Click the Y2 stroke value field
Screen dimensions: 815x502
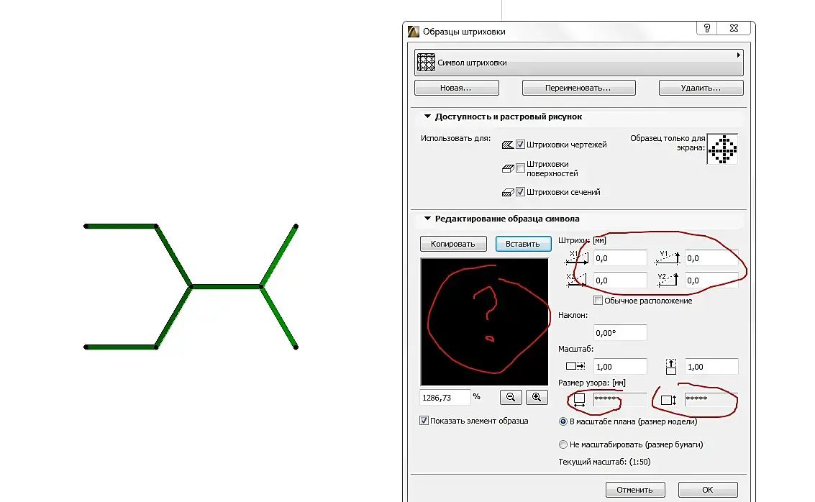[x=711, y=280]
